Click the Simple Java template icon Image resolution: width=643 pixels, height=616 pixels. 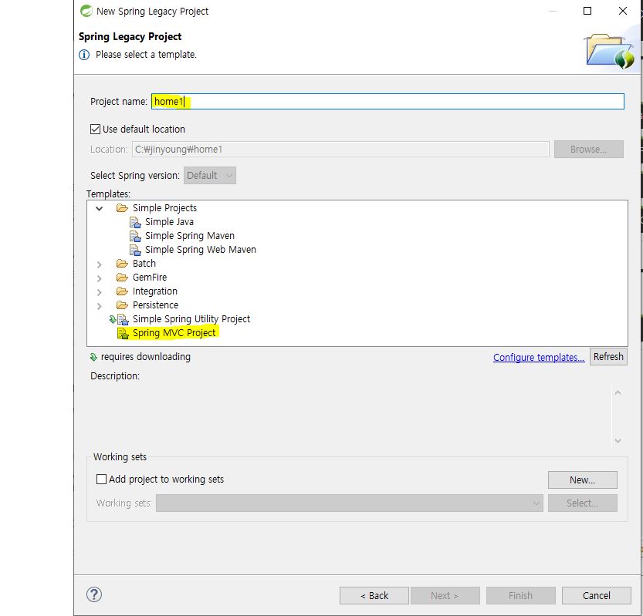135,222
